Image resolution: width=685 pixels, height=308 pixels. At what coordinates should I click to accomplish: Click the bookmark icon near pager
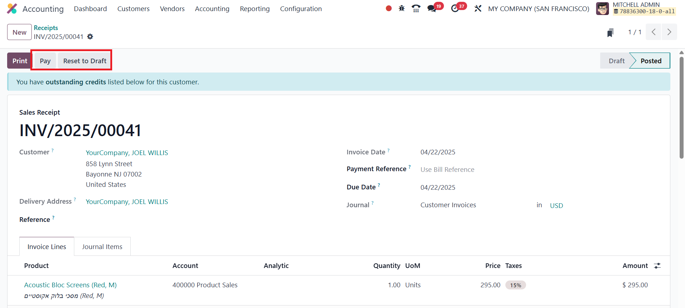[x=610, y=33]
